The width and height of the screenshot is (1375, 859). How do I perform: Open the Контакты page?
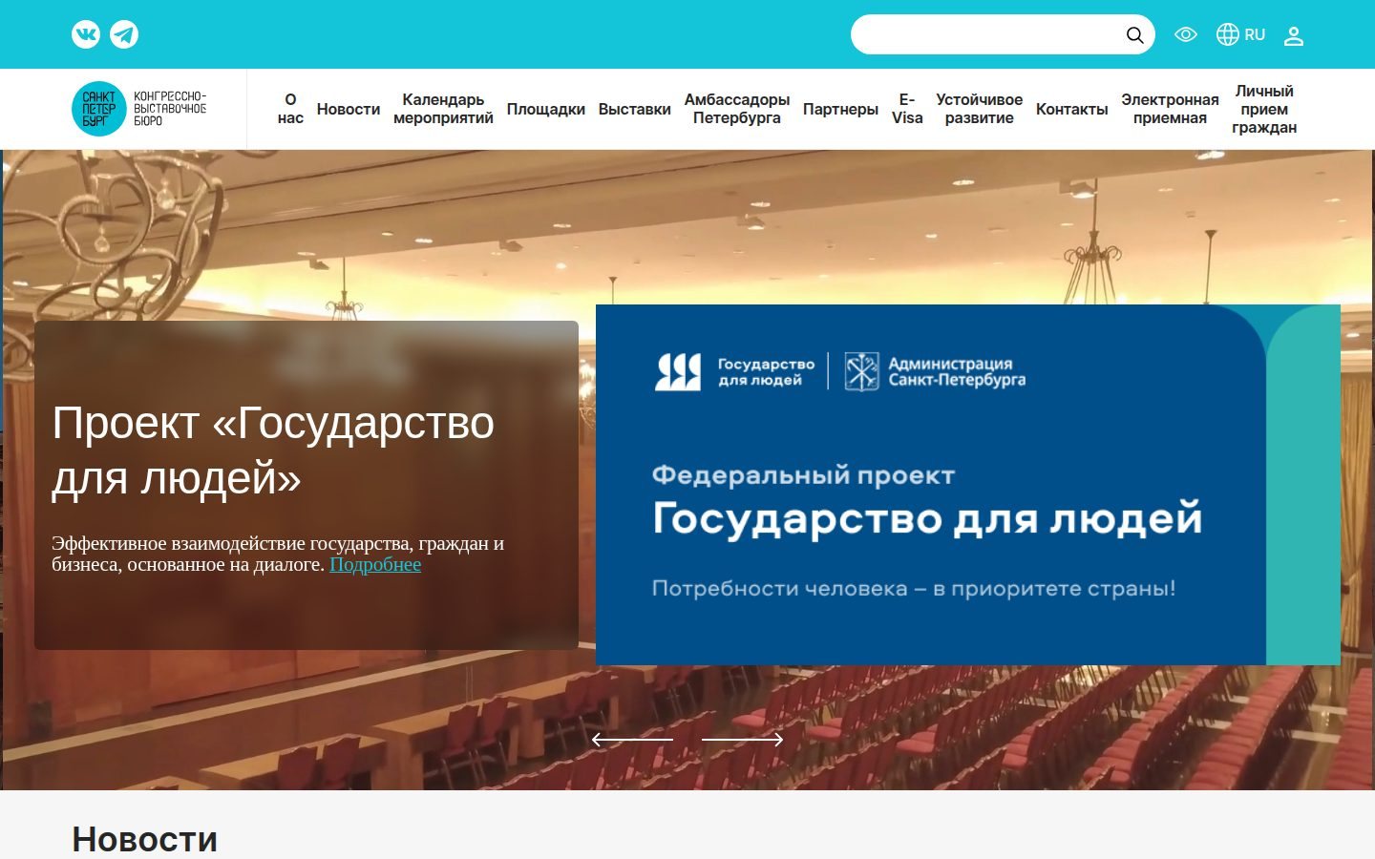pos(1072,109)
